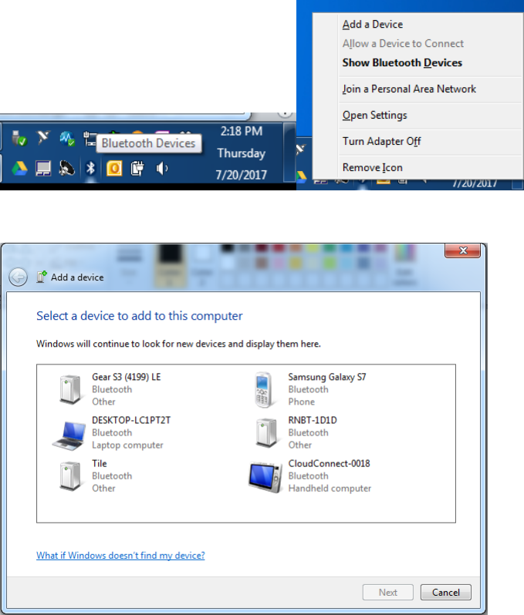Select the Tile Bluetooth device

click(x=94, y=476)
